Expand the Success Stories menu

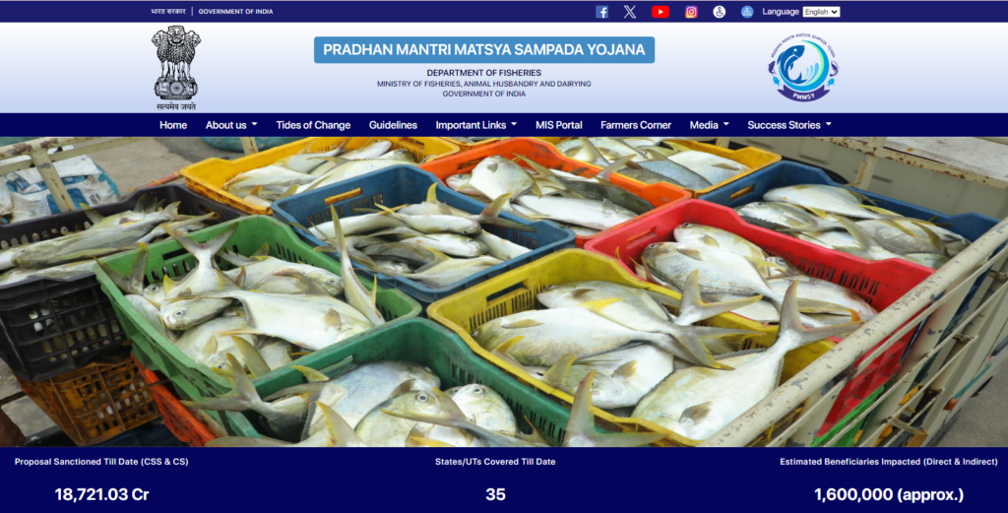pos(789,125)
